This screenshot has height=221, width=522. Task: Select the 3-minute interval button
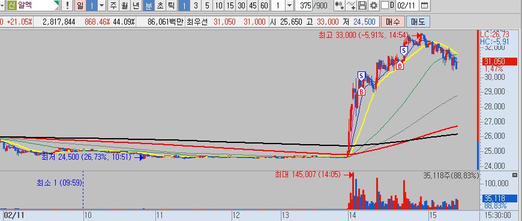pos(196,5)
